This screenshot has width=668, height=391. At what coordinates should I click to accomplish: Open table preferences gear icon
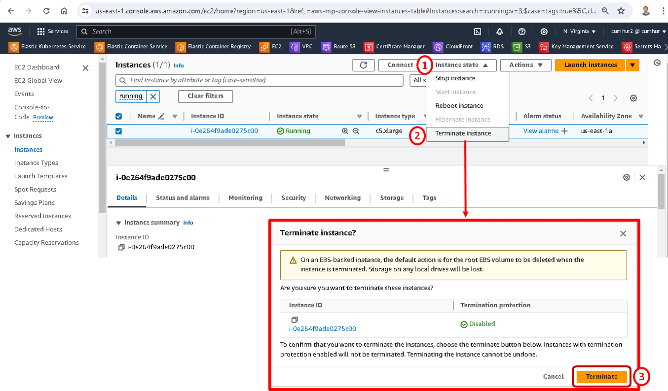633,98
